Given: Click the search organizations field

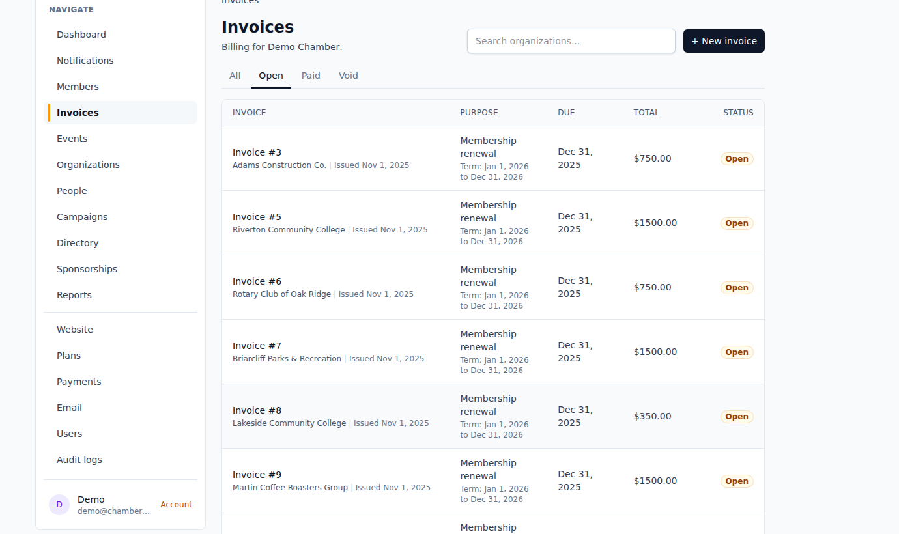Looking at the screenshot, I should pos(571,41).
